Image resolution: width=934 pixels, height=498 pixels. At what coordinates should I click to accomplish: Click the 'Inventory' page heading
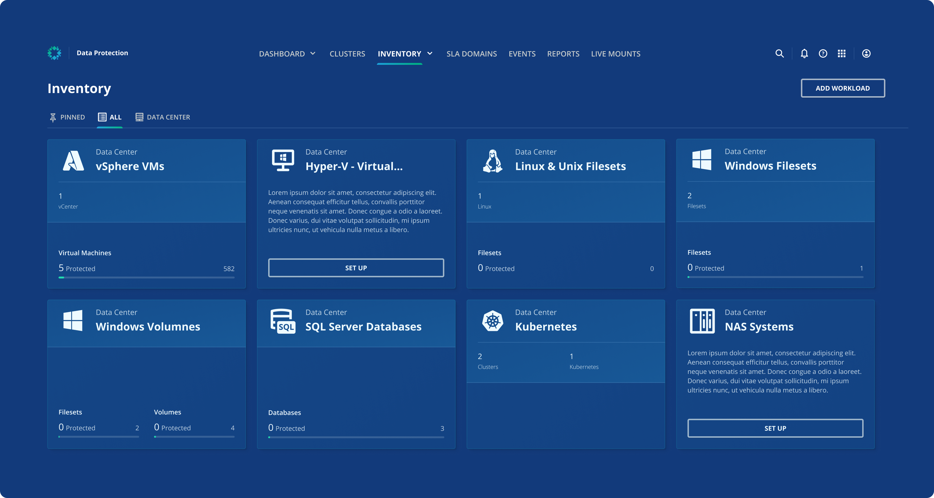[79, 89]
